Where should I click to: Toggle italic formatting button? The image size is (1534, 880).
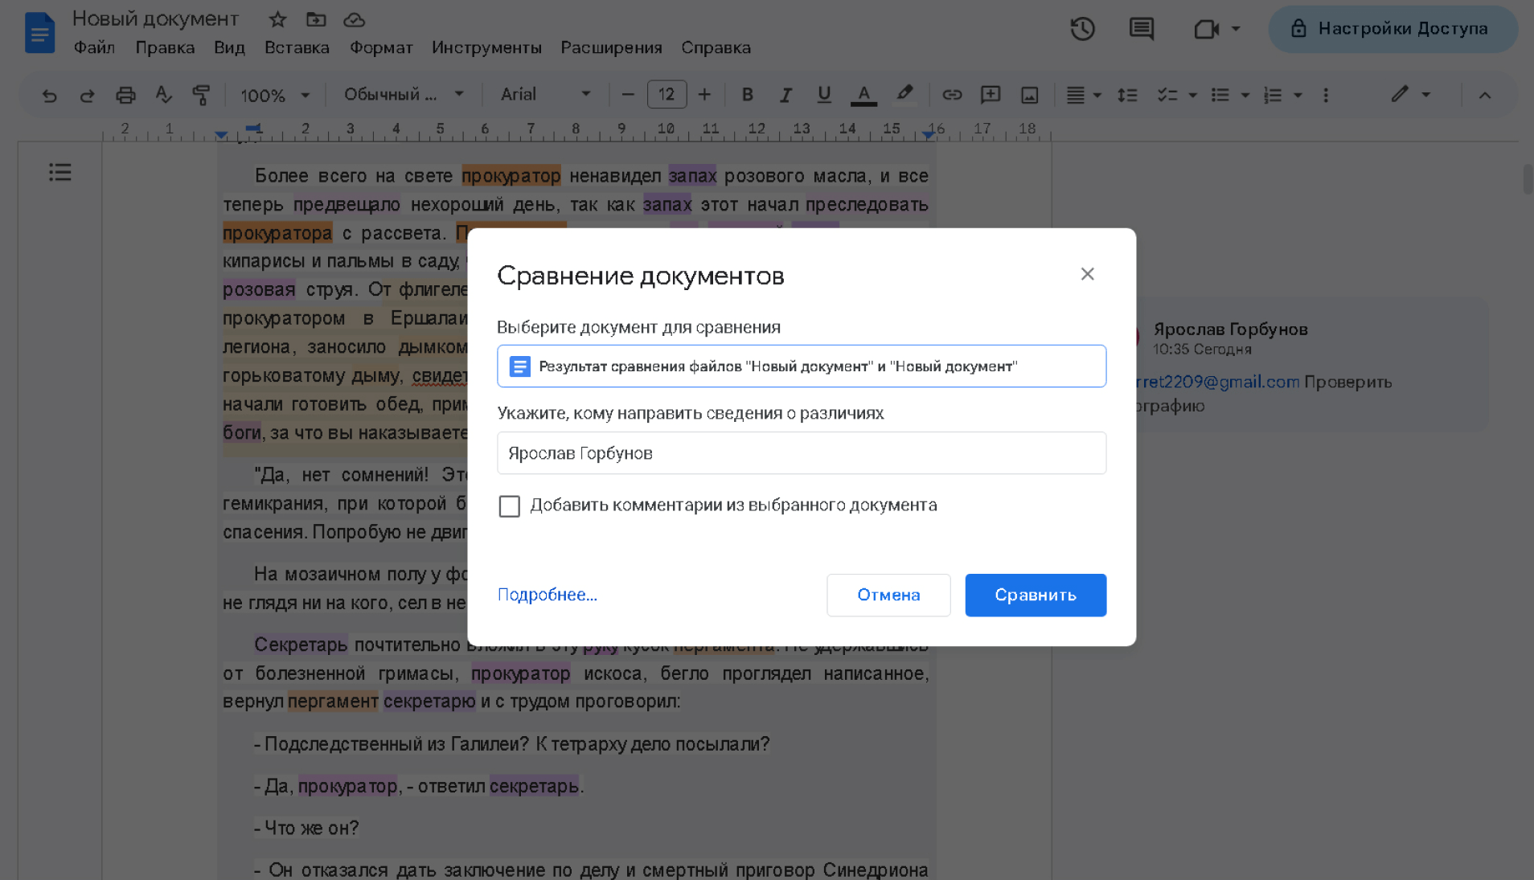pyautogui.click(x=785, y=95)
